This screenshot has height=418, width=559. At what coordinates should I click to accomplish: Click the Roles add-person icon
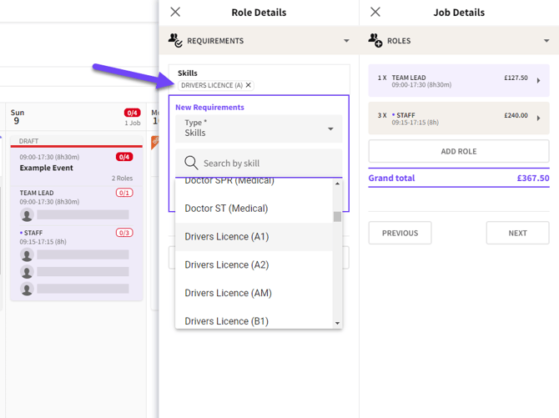pyautogui.click(x=375, y=40)
